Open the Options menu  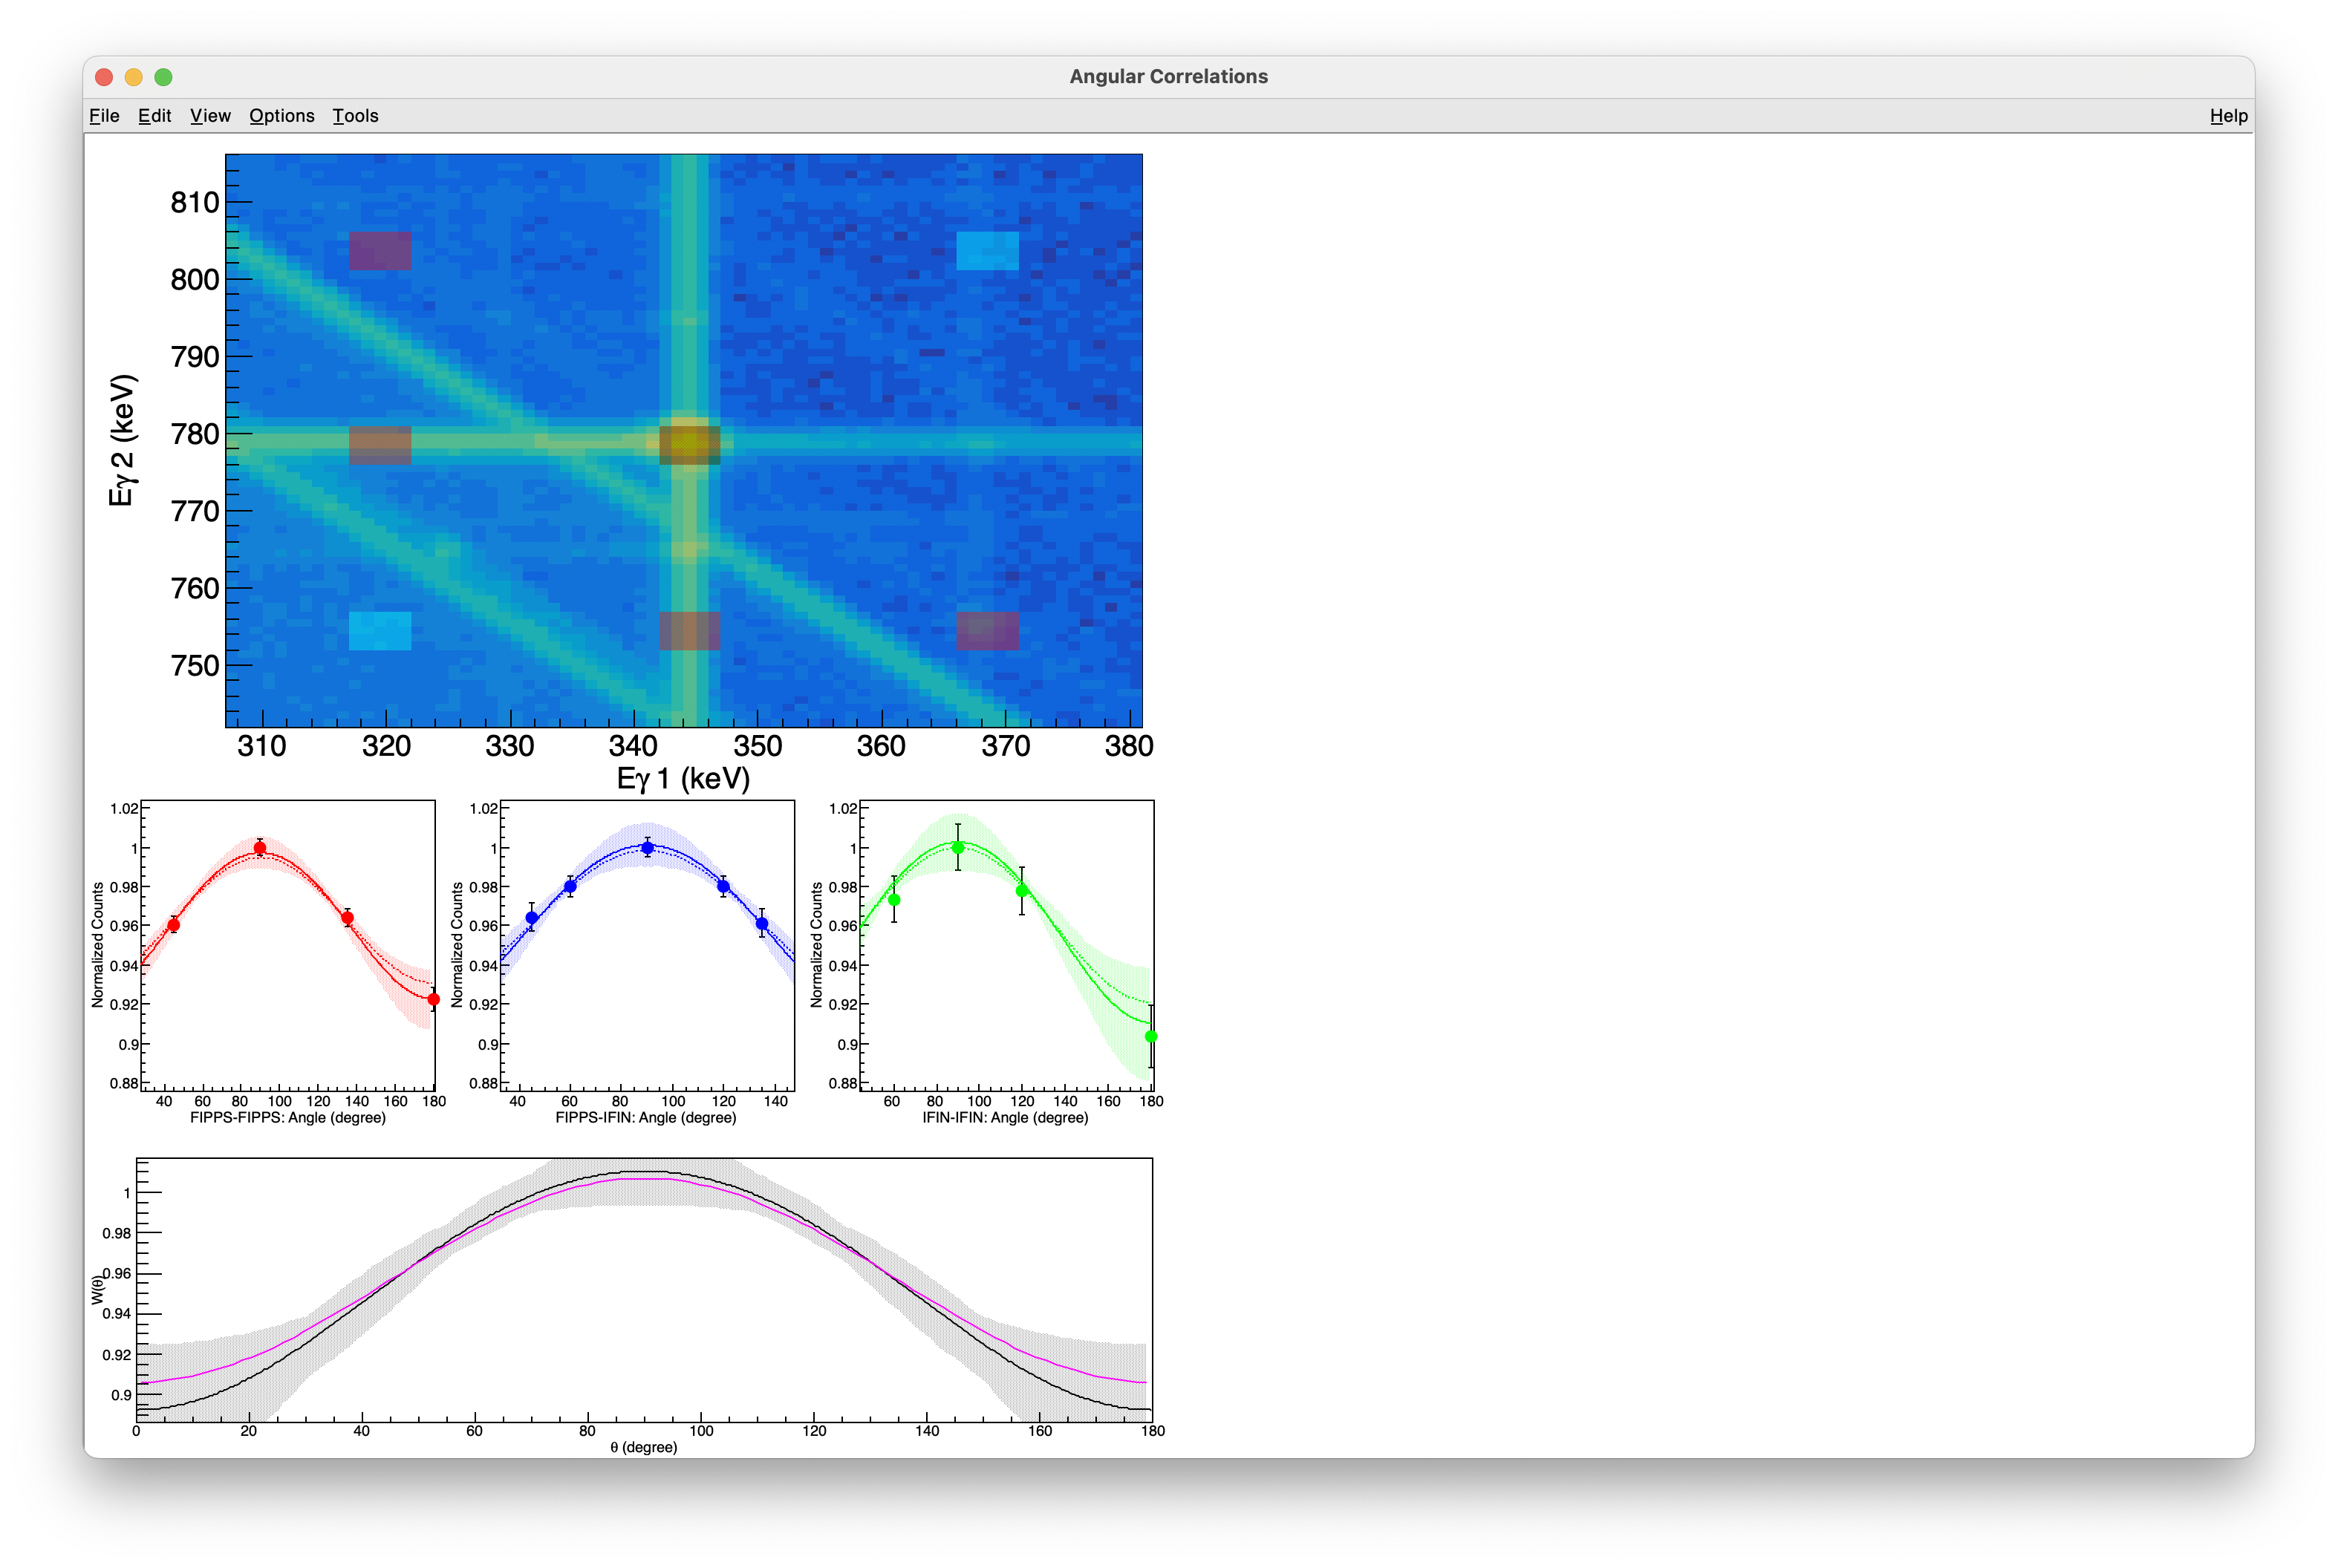(x=282, y=116)
